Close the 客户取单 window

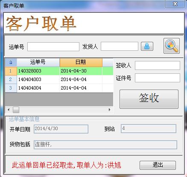pyautogui.click(x=175, y=4)
